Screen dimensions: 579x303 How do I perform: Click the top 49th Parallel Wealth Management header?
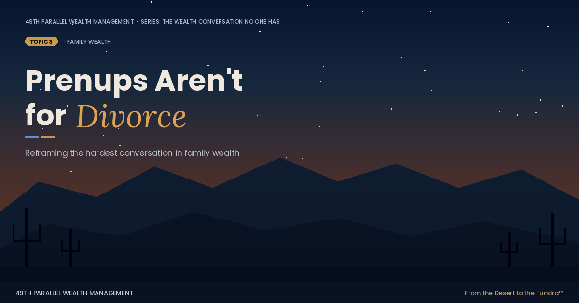tap(79, 22)
